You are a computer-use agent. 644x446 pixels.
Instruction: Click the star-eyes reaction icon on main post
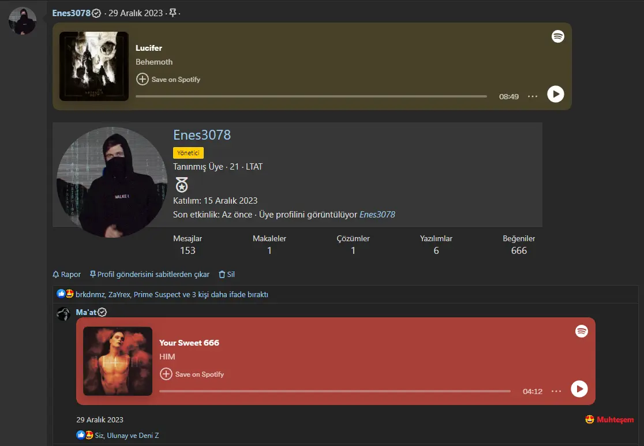[x=70, y=294]
